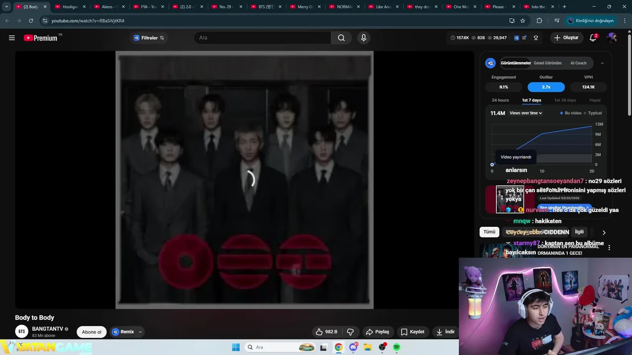Toggle the Bu video legend dot
Viewport: 632px width, 355px height.
pyautogui.click(x=561, y=113)
